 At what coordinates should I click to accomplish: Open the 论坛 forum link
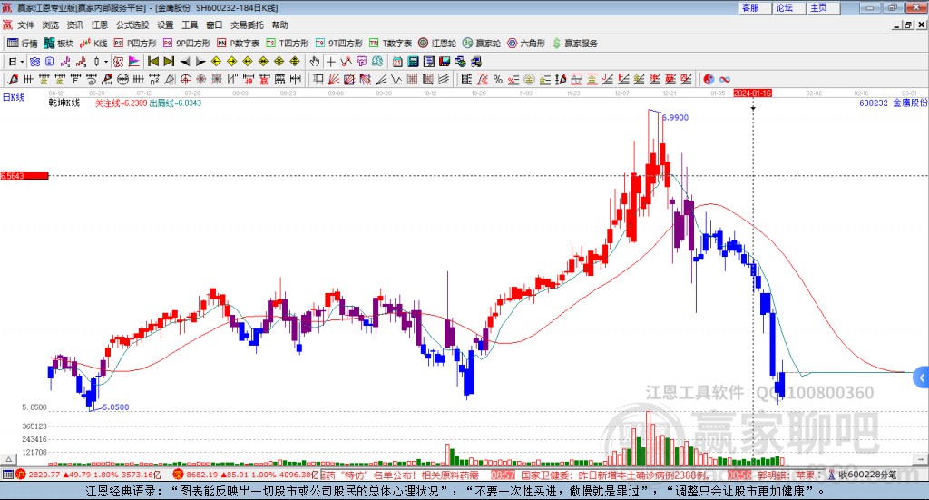tap(788, 7)
